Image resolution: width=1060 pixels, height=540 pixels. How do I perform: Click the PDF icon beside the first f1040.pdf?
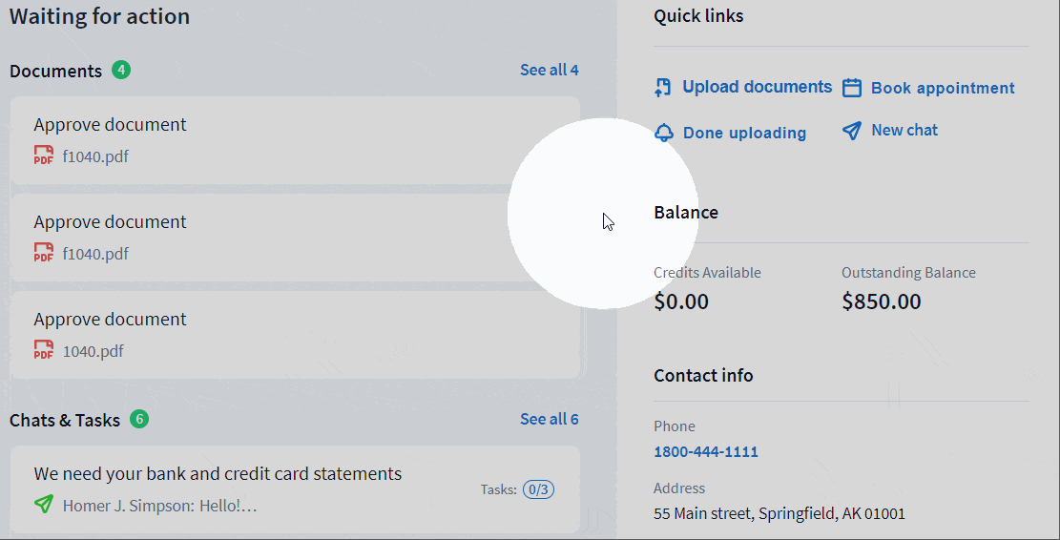pyautogui.click(x=44, y=156)
